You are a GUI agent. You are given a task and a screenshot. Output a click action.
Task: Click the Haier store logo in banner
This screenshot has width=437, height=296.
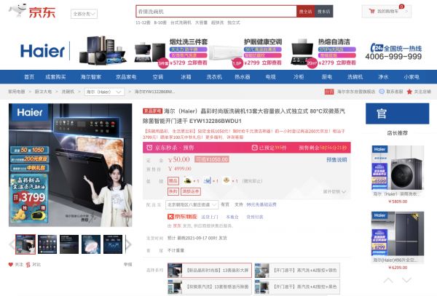[42, 51]
